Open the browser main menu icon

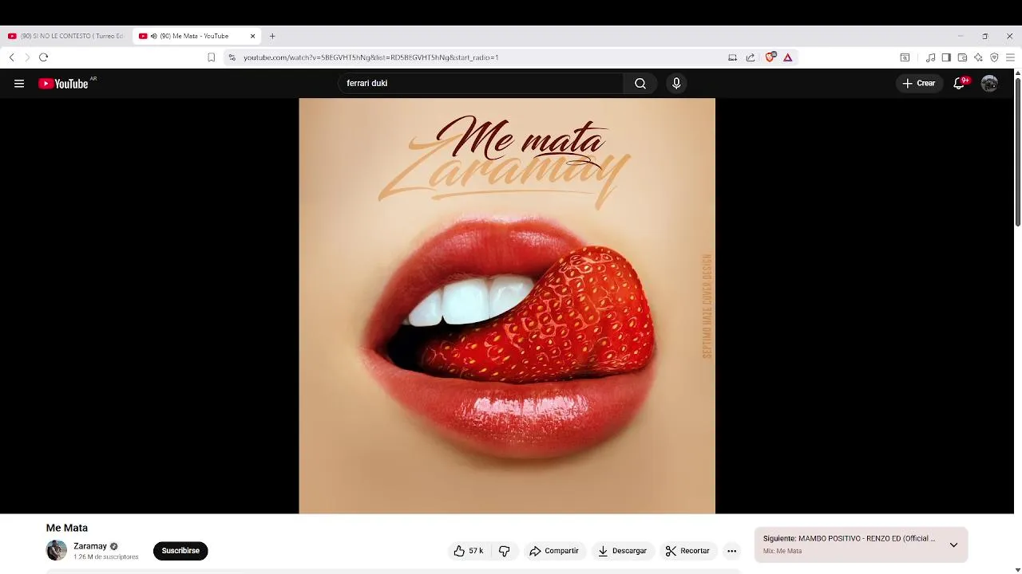pos(1010,57)
